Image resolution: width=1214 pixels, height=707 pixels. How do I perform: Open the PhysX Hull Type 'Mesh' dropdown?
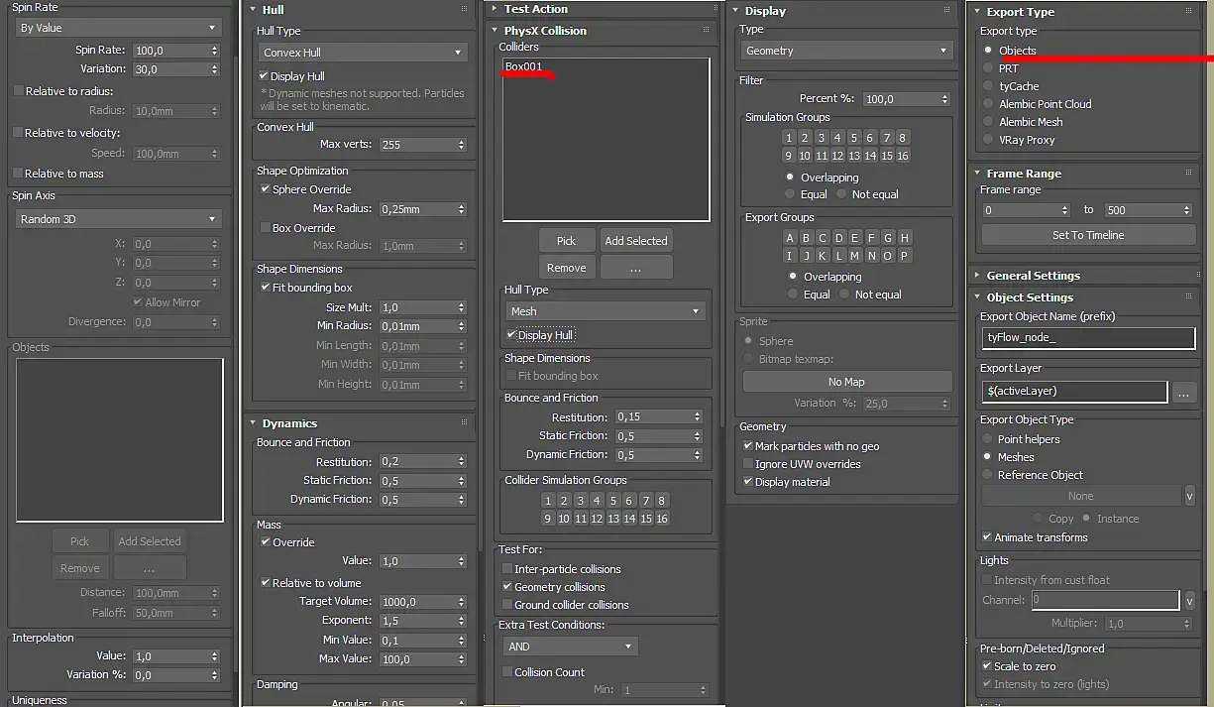tap(605, 311)
